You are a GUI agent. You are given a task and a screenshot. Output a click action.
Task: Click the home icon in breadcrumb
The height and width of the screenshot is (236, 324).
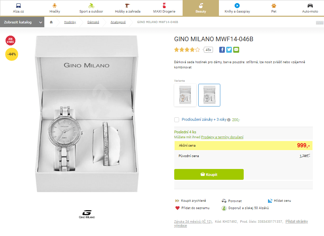coord(51,22)
